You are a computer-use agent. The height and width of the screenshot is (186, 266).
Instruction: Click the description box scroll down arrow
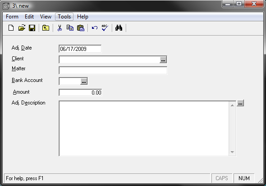pos(232,152)
